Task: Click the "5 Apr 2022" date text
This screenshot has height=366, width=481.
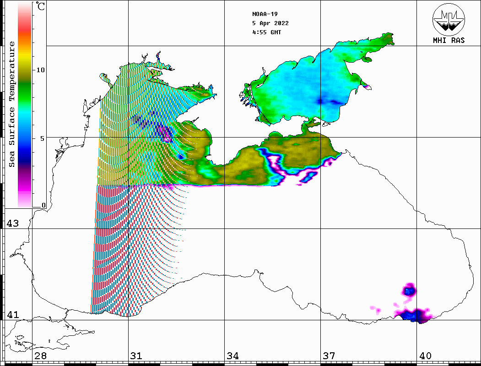Action: [x=270, y=23]
